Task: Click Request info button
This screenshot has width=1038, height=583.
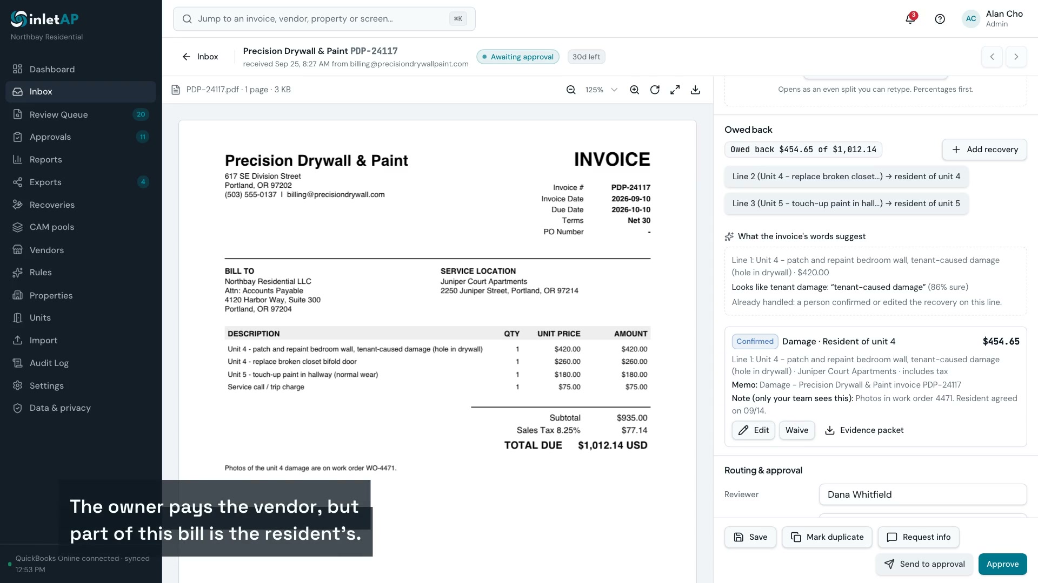Action: pyautogui.click(x=919, y=537)
